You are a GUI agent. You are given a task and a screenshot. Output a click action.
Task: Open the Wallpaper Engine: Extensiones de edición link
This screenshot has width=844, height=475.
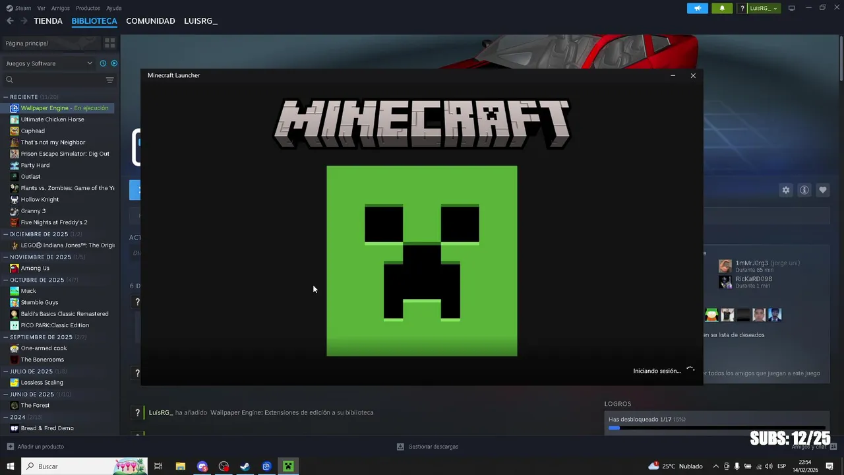[291, 412]
